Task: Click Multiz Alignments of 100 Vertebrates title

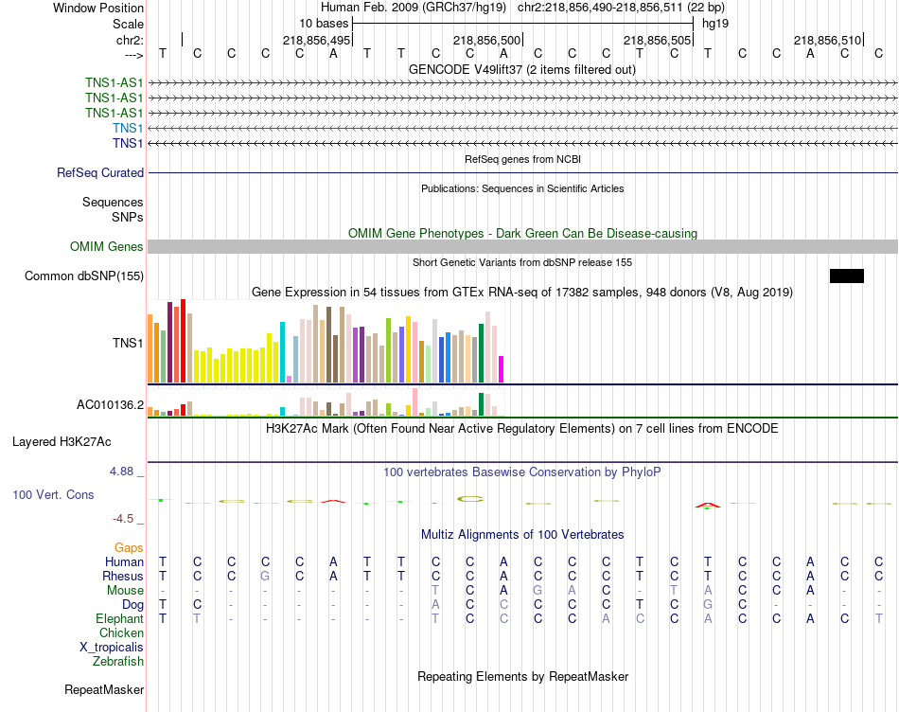Action: [522, 535]
